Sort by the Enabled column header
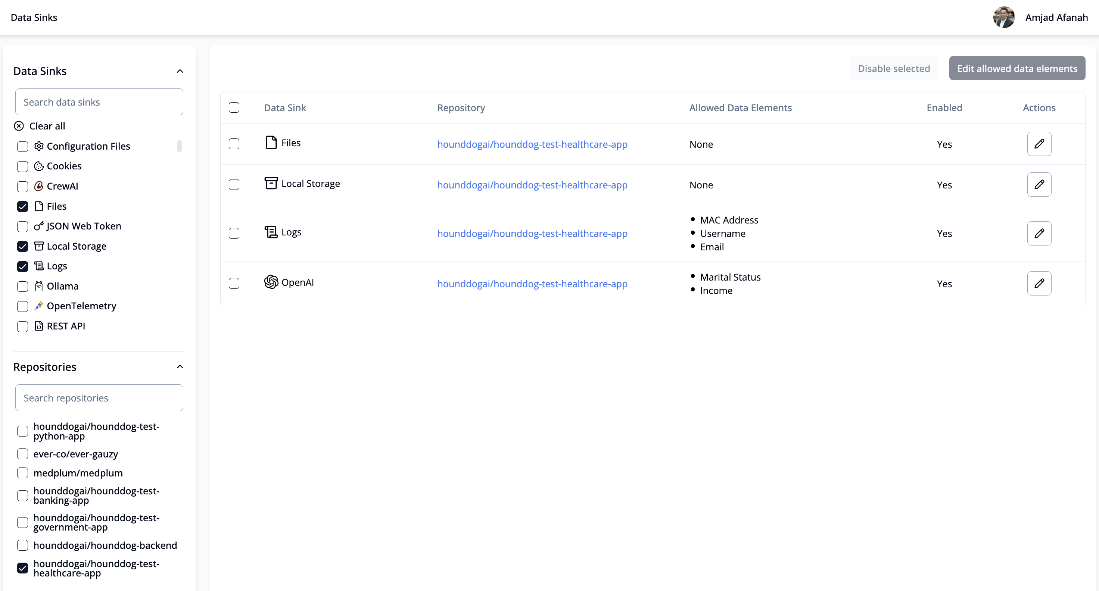Screen dimensions: 1099x591 (x=944, y=107)
